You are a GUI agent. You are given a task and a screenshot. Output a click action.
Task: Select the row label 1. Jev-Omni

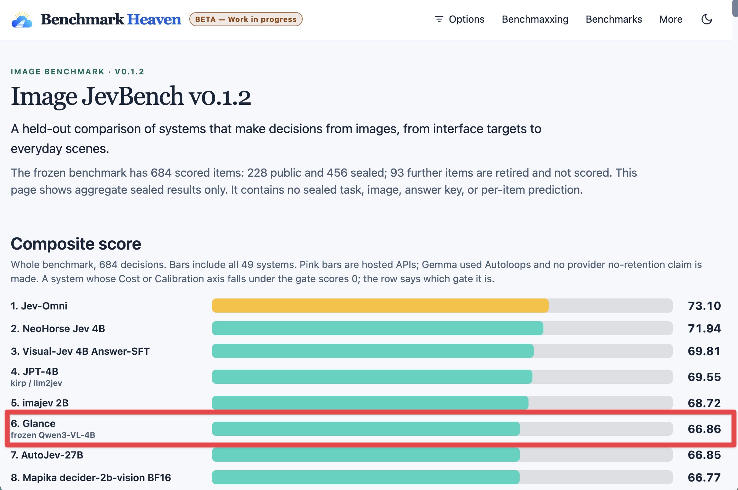pyautogui.click(x=39, y=306)
